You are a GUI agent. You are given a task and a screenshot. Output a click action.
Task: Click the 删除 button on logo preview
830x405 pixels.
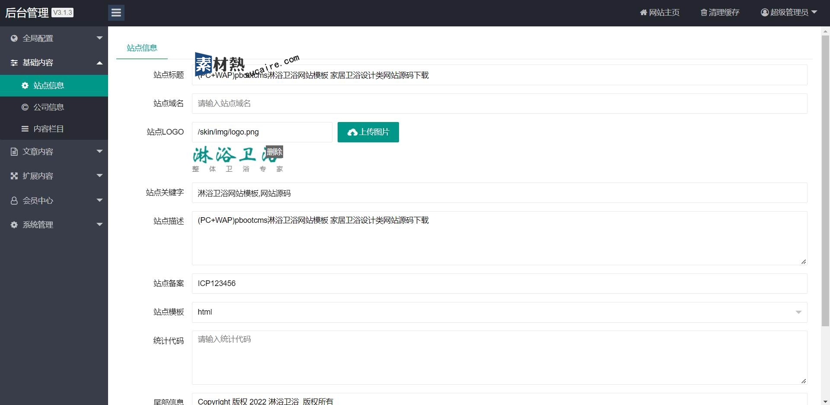(x=275, y=152)
